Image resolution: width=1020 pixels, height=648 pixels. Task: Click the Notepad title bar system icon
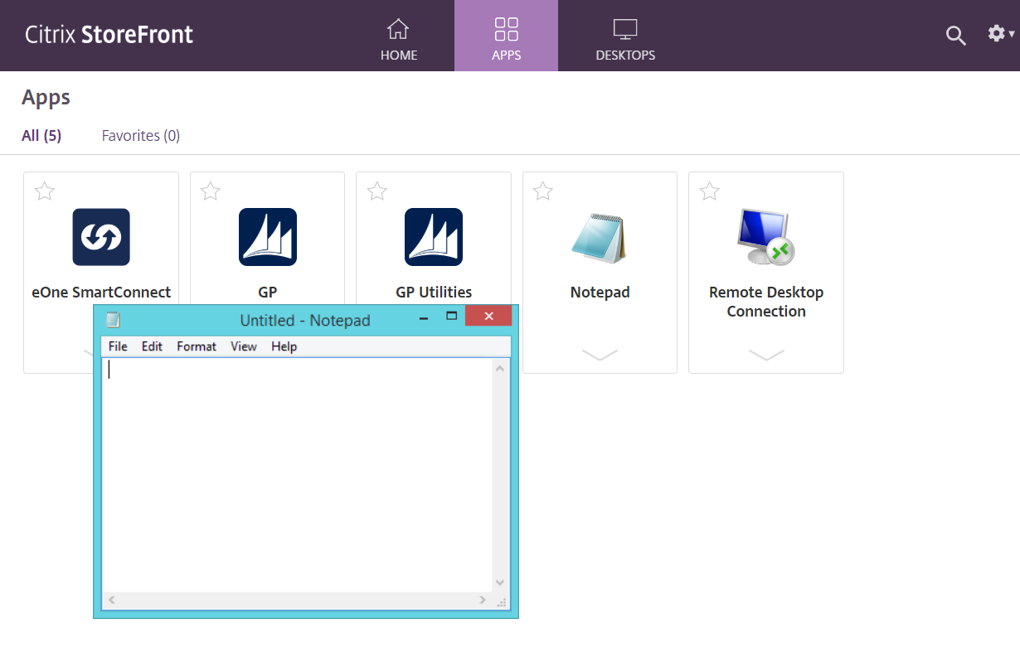click(x=113, y=320)
